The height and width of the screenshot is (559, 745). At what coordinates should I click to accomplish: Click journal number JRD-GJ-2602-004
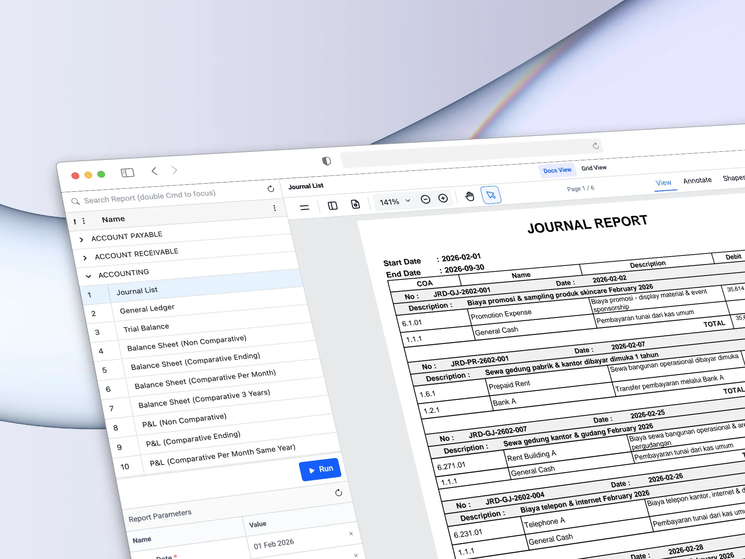click(515, 498)
